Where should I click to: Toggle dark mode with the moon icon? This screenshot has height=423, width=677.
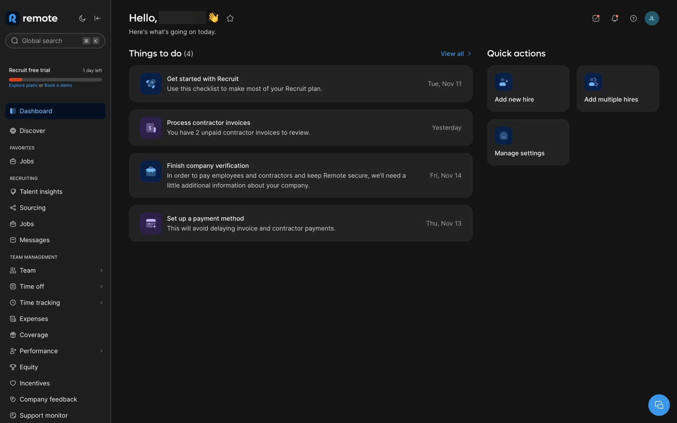pyautogui.click(x=82, y=18)
